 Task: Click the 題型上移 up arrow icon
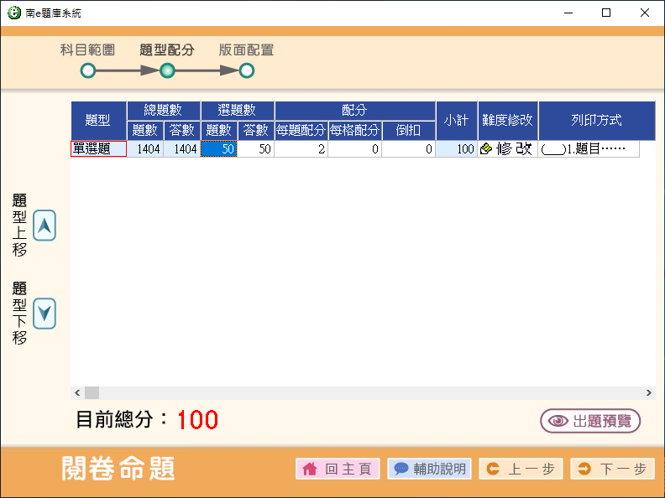pyautogui.click(x=45, y=226)
